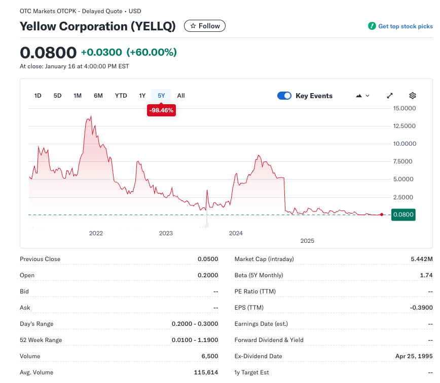Click the green lightning bolt icon
This screenshot has width=440, height=383.
[372, 26]
